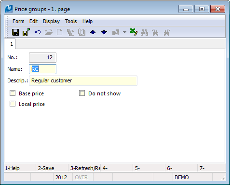This screenshot has height=185, width=230.
Task: Go to previous record with up arrow
Action: tap(93, 32)
